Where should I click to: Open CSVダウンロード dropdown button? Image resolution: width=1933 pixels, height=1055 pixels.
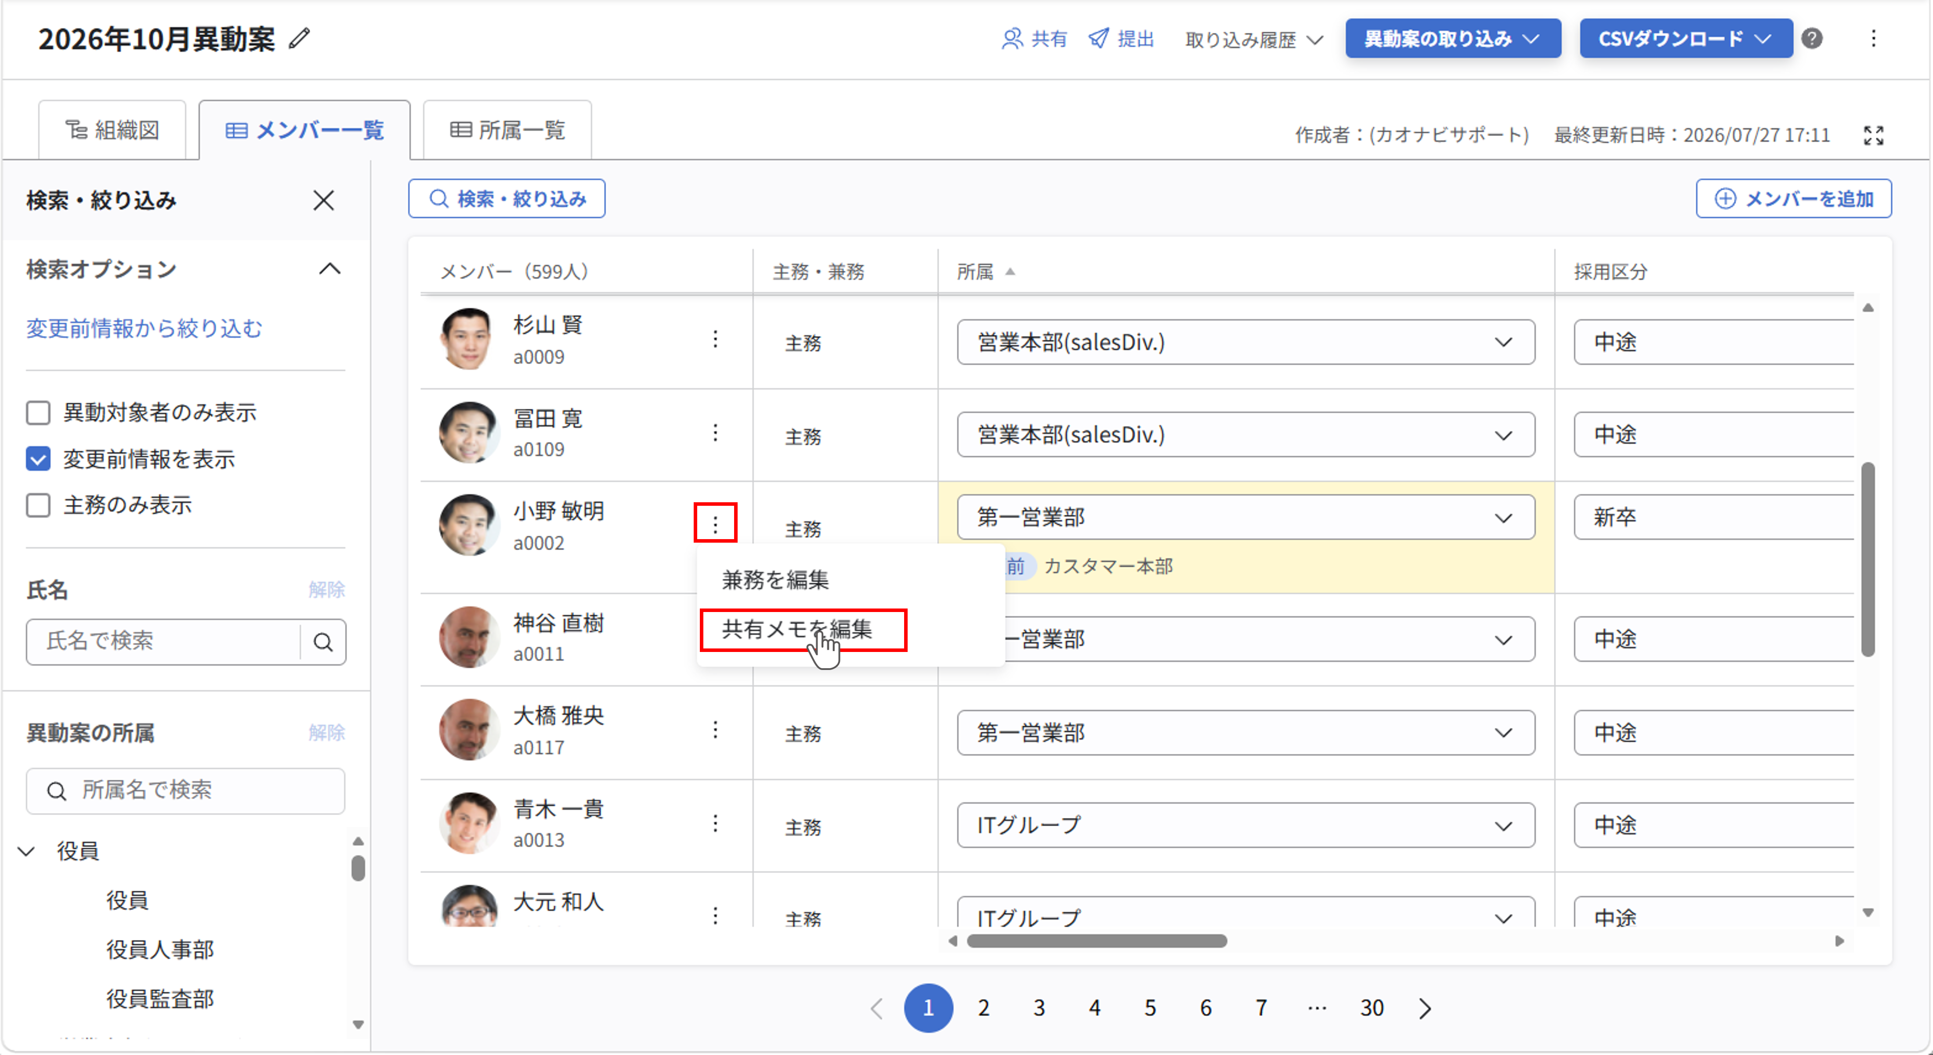pos(1686,38)
